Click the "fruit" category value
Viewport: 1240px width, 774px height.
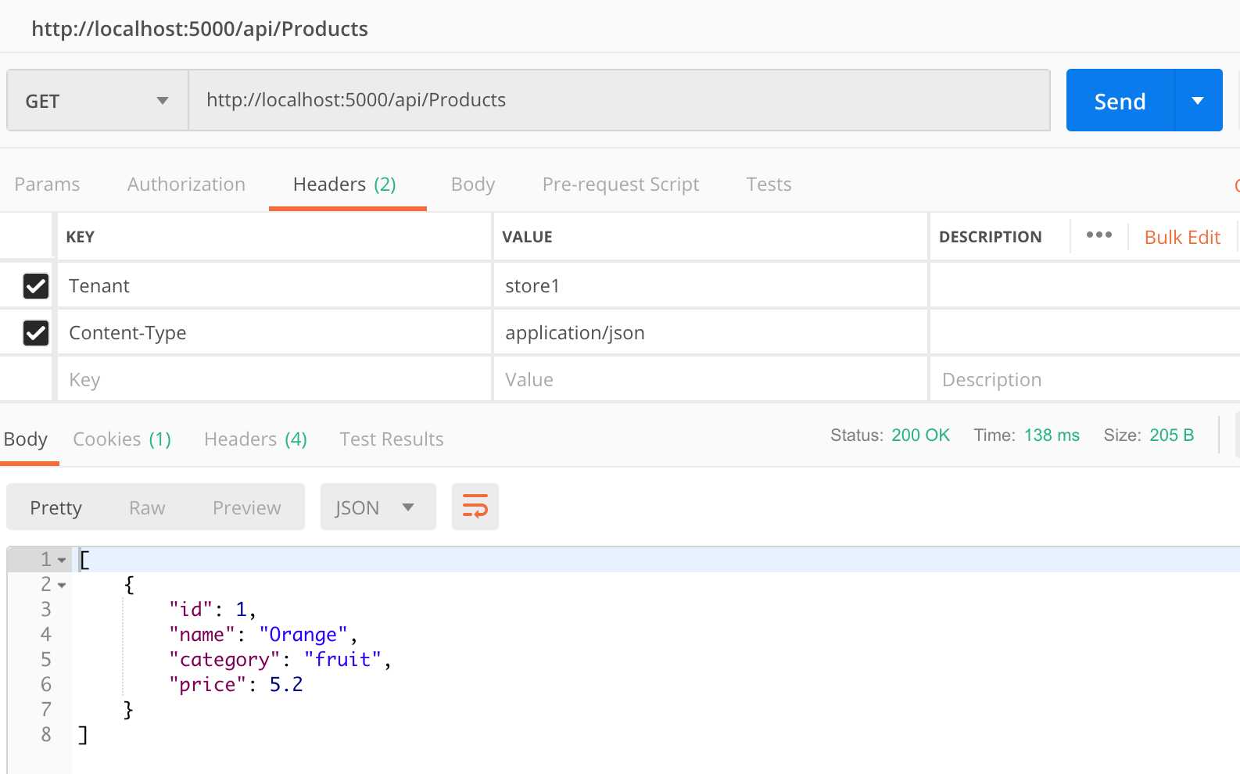[x=342, y=660]
